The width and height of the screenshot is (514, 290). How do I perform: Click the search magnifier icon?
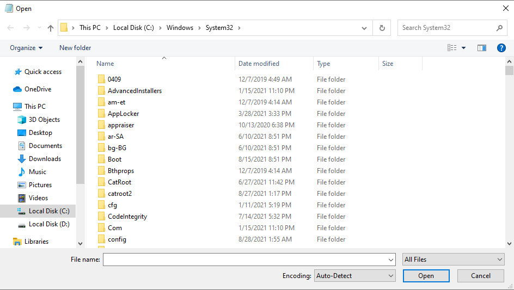click(x=499, y=28)
